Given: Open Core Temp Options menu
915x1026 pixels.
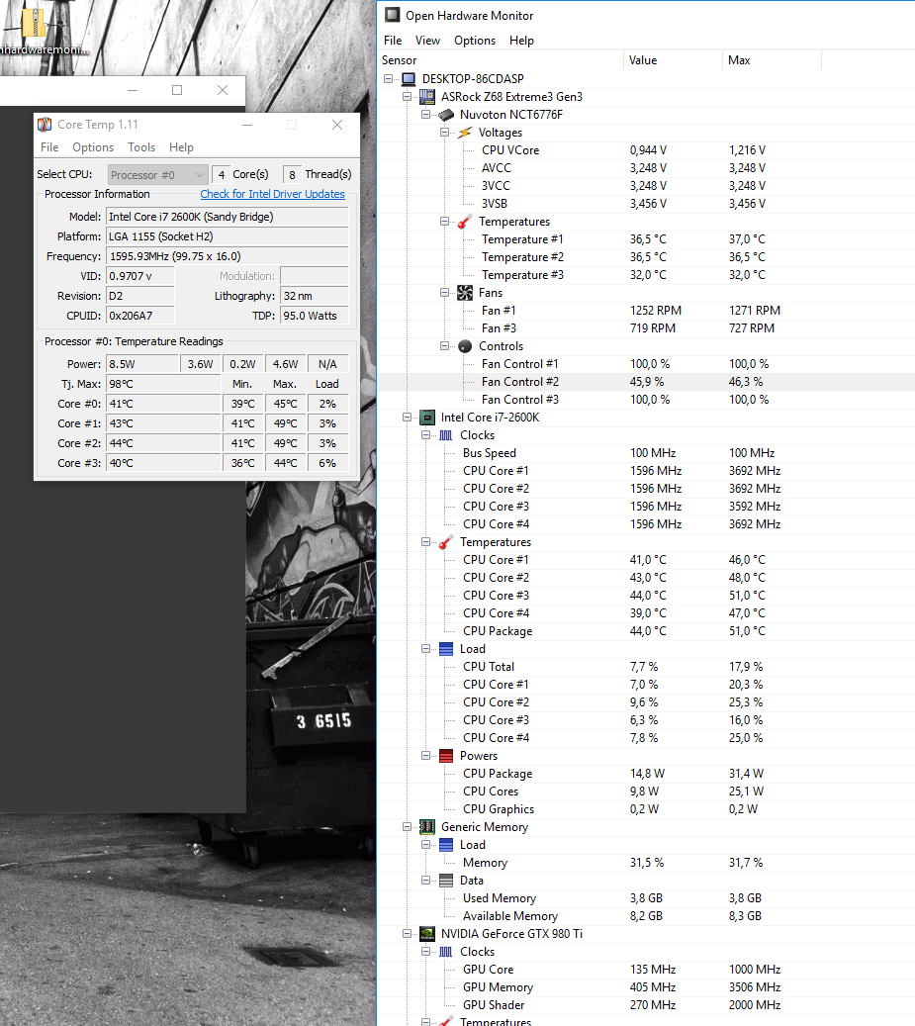Looking at the screenshot, I should tap(93, 147).
